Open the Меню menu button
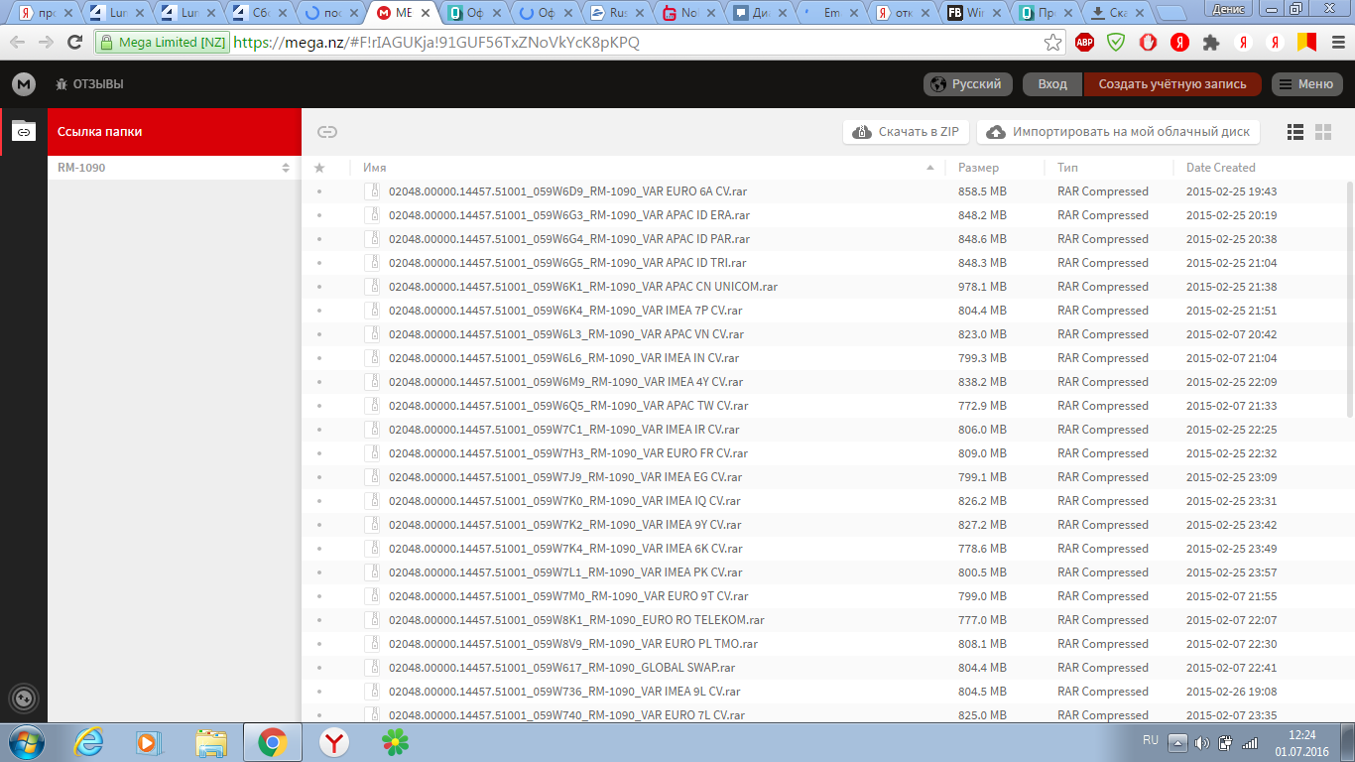 (1307, 84)
